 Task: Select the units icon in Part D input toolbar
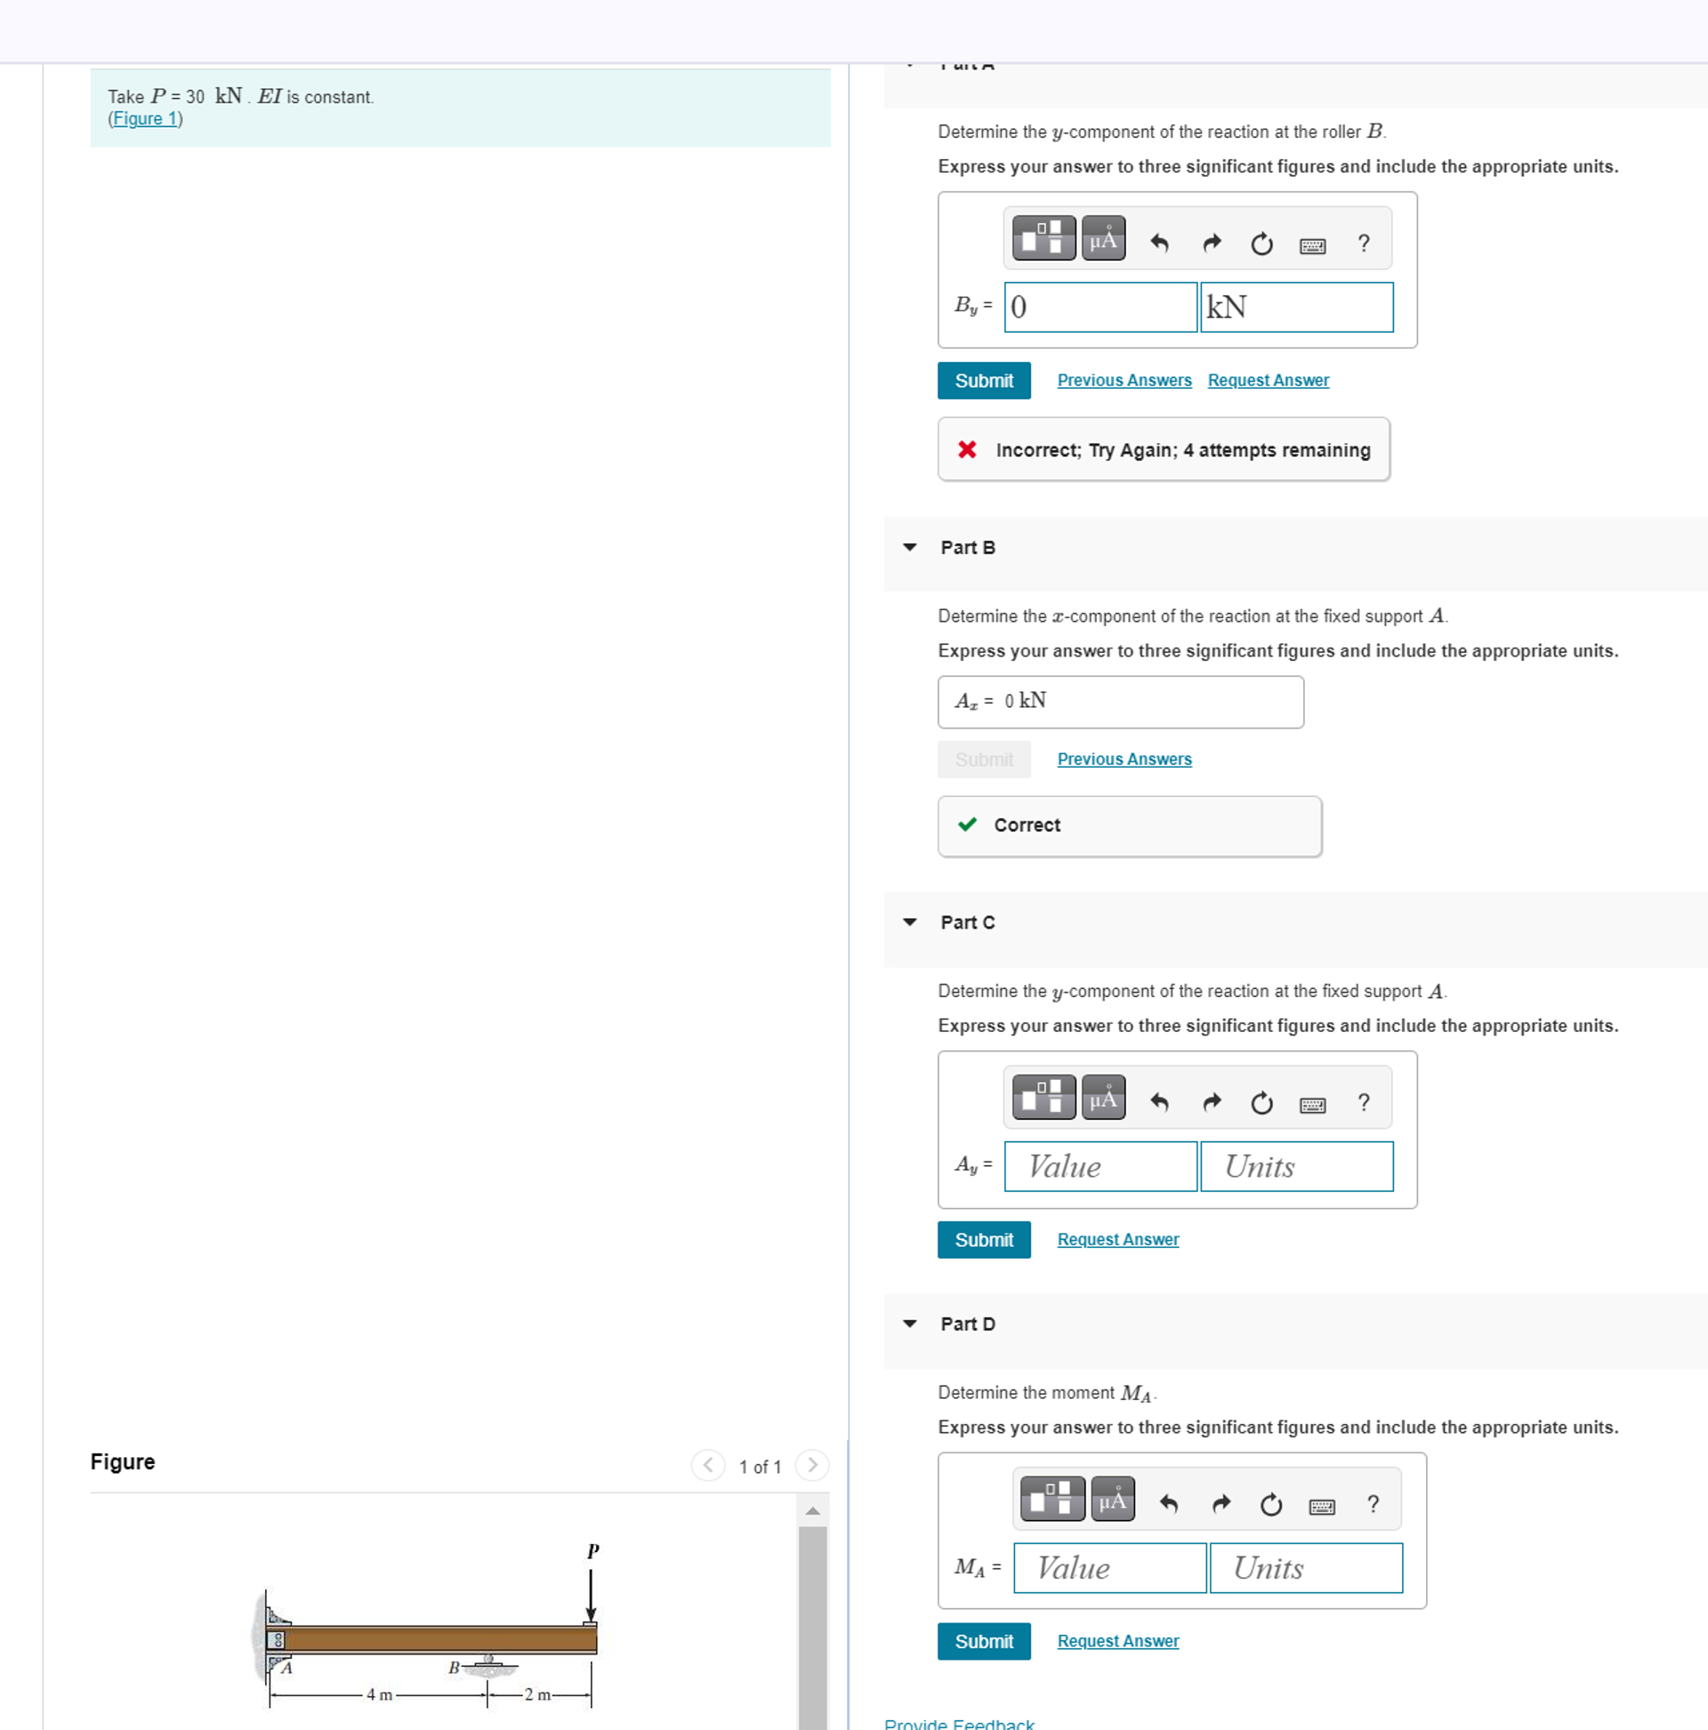1111,1498
